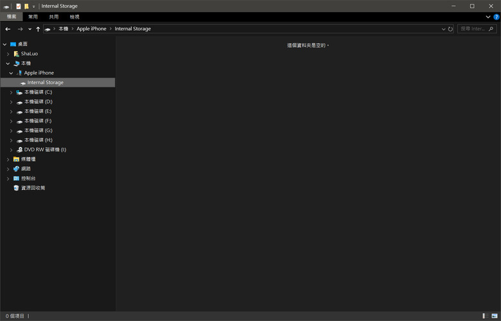
Task: Expand the 本機磁碟 (H:) node
Action: pyautogui.click(x=11, y=140)
